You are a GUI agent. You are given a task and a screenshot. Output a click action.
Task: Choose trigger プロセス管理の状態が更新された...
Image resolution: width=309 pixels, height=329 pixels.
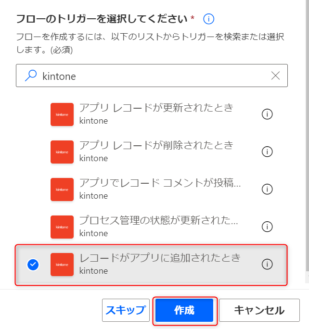(159, 220)
